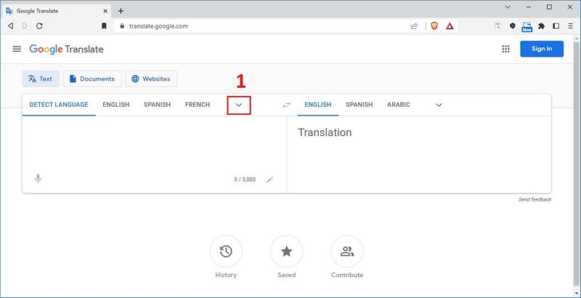Click the pencil handwriting input icon
581x298 pixels.
click(270, 179)
